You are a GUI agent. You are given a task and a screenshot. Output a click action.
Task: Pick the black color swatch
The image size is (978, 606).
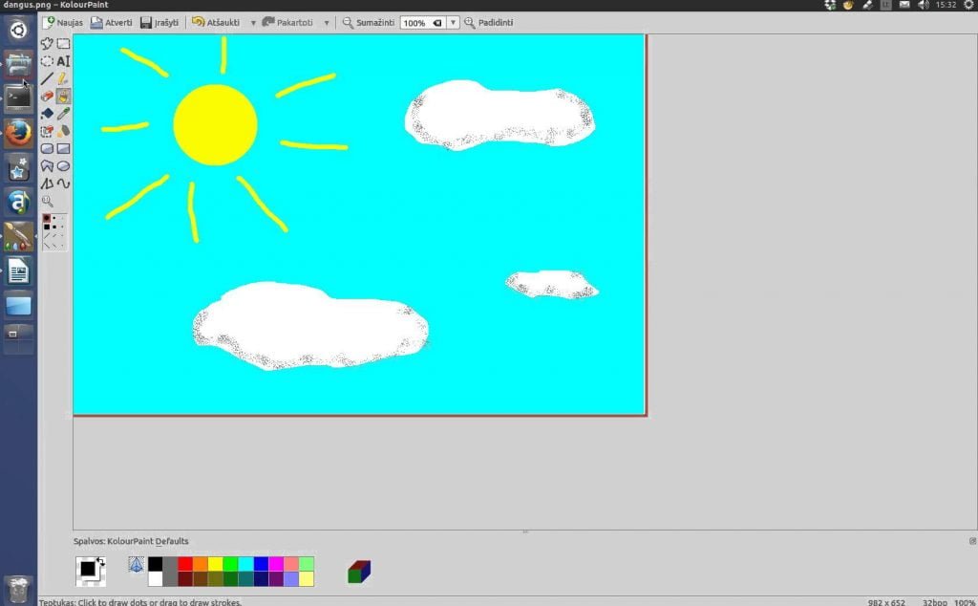click(x=156, y=564)
